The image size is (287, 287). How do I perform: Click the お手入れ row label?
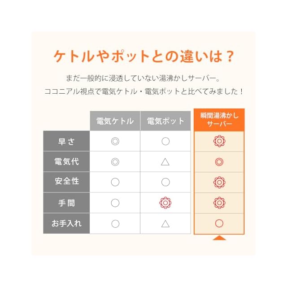pyautogui.click(x=66, y=223)
